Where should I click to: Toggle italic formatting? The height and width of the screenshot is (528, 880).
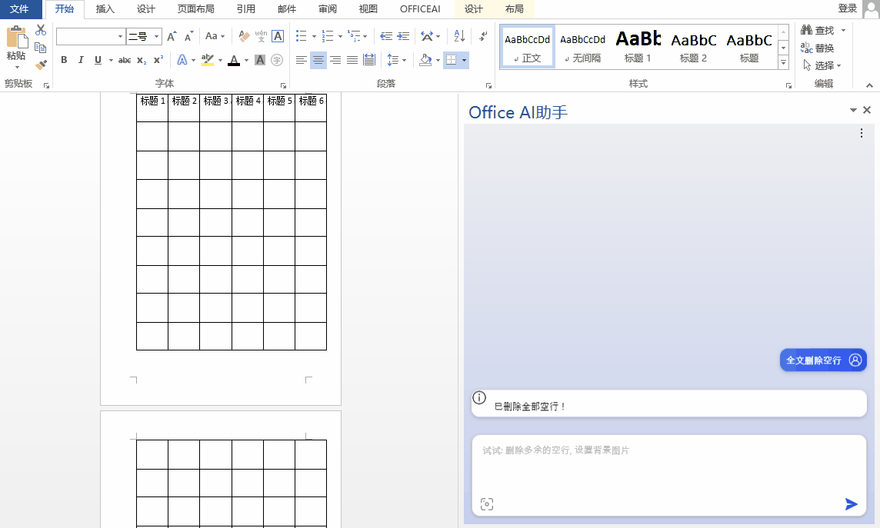point(81,60)
